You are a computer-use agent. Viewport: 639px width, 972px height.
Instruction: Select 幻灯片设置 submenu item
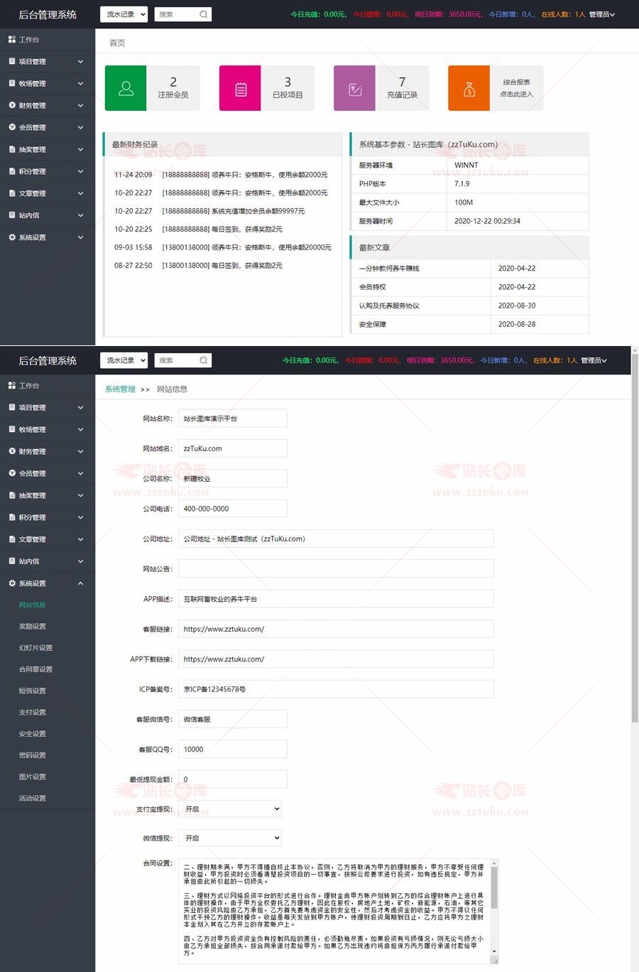click(35, 648)
